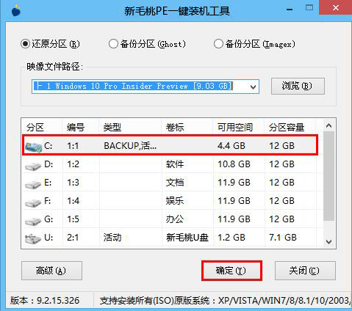This screenshot has height=311, width=352.
Task: Click the D: drive icon
Action: coord(33,166)
